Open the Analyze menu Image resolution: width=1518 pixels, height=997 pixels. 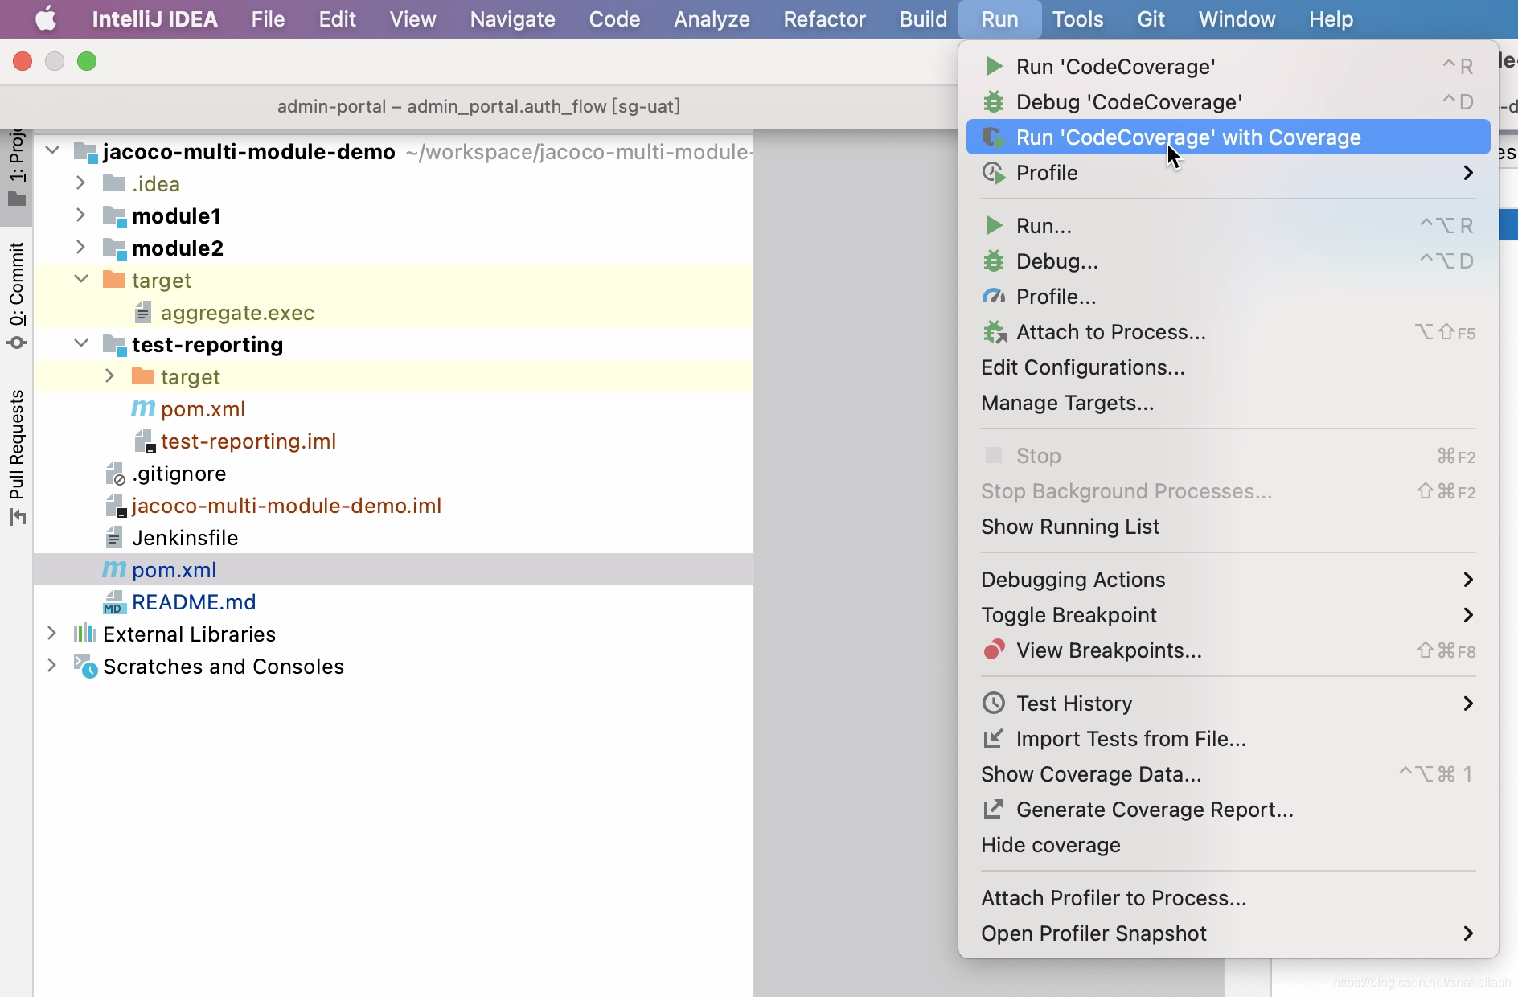(x=712, y=18)
